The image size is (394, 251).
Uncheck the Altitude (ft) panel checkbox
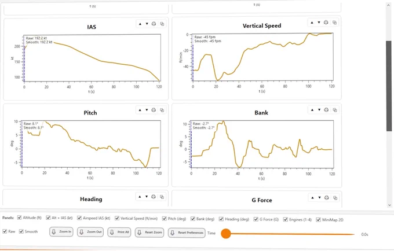19,217
